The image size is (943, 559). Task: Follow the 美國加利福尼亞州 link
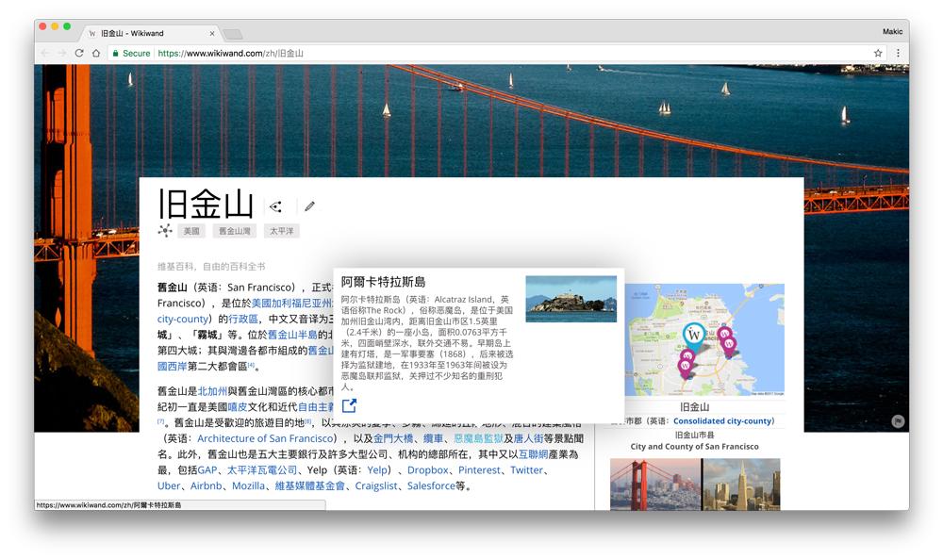291,303
